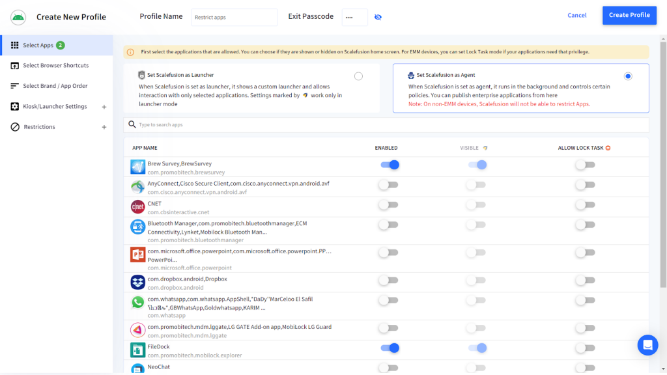Open Kiosk/Launcher Settings section
Screen dimensions: 667x375
pos(57,106)
